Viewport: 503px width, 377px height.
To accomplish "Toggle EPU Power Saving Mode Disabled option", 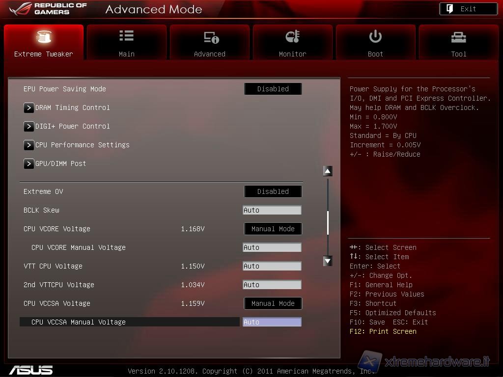I will tap(273, 89).
